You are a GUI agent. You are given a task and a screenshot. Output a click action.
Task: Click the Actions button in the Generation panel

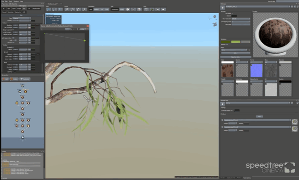tap(14, 79)
